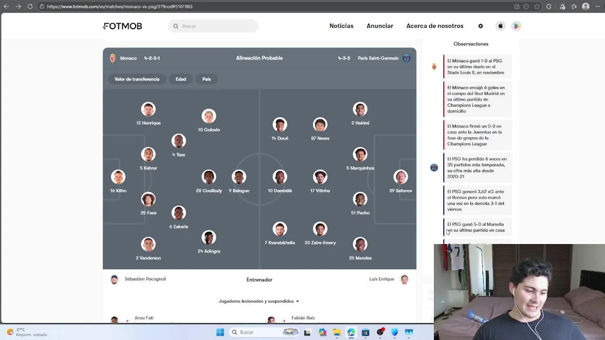Select player 10 Dembélé

click(x=280, y=182)
